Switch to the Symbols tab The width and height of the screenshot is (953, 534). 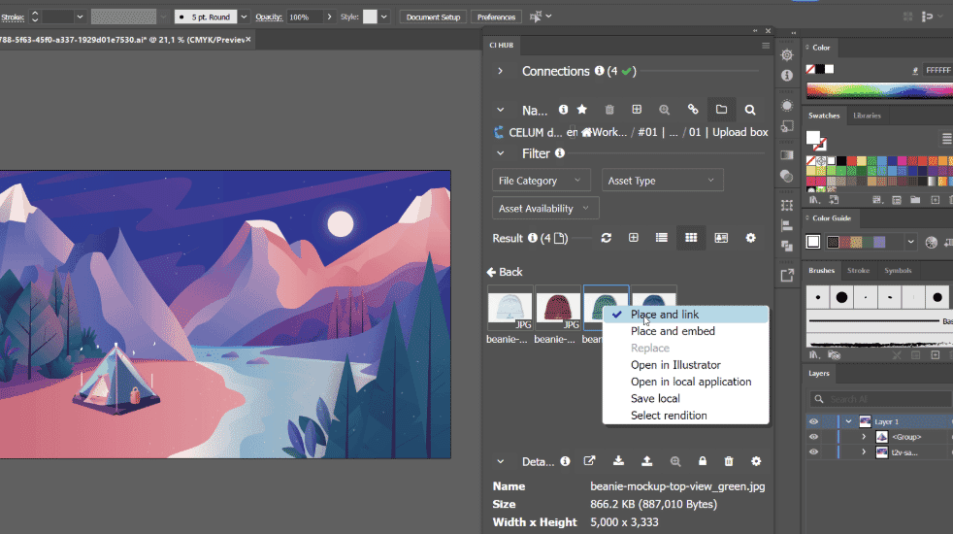click(898, 271)
